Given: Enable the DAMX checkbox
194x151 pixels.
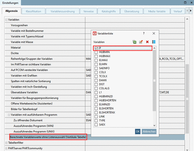Looking at the screenshot, I should [x=96, y=80].
